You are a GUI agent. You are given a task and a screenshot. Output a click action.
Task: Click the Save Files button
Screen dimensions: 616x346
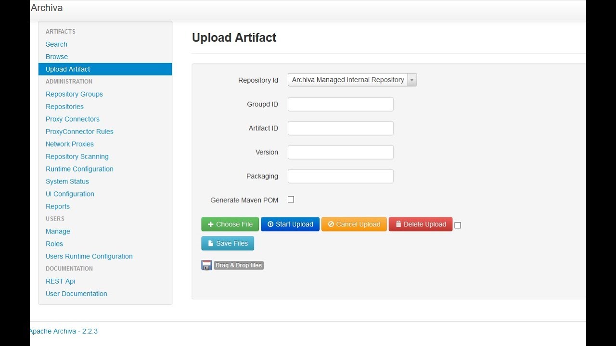(228, 243)
